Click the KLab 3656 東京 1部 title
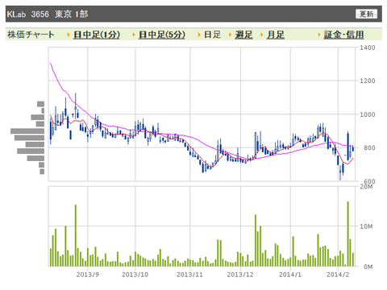This screenshot has width=387, height=290. 48,14
